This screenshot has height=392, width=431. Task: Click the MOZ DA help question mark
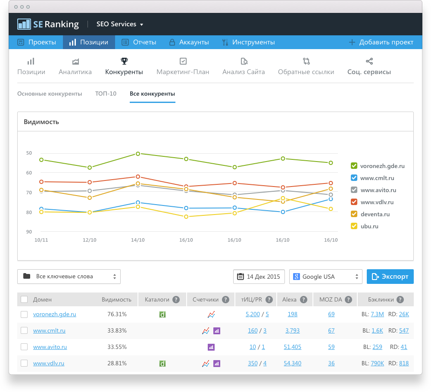pos(348,300)
